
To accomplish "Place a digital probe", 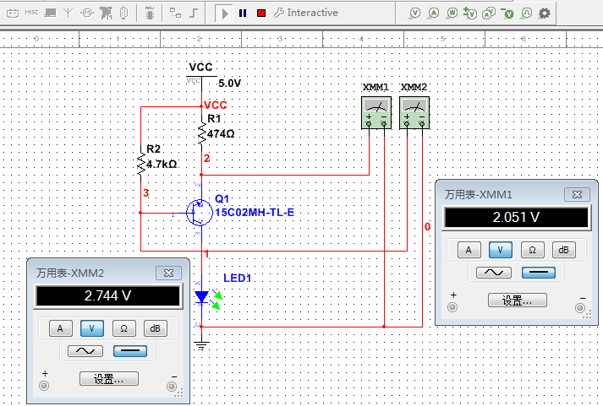I will 526,13.
